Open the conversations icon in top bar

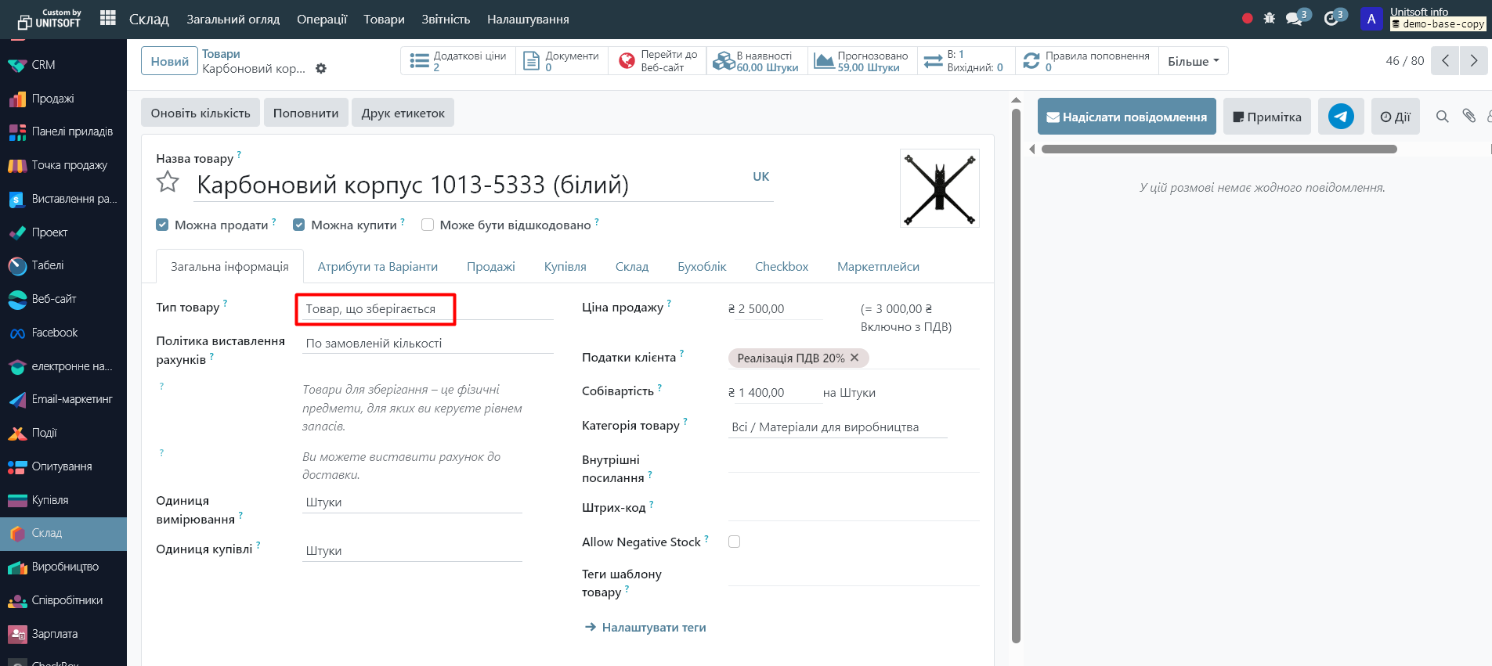(1295, 19)
